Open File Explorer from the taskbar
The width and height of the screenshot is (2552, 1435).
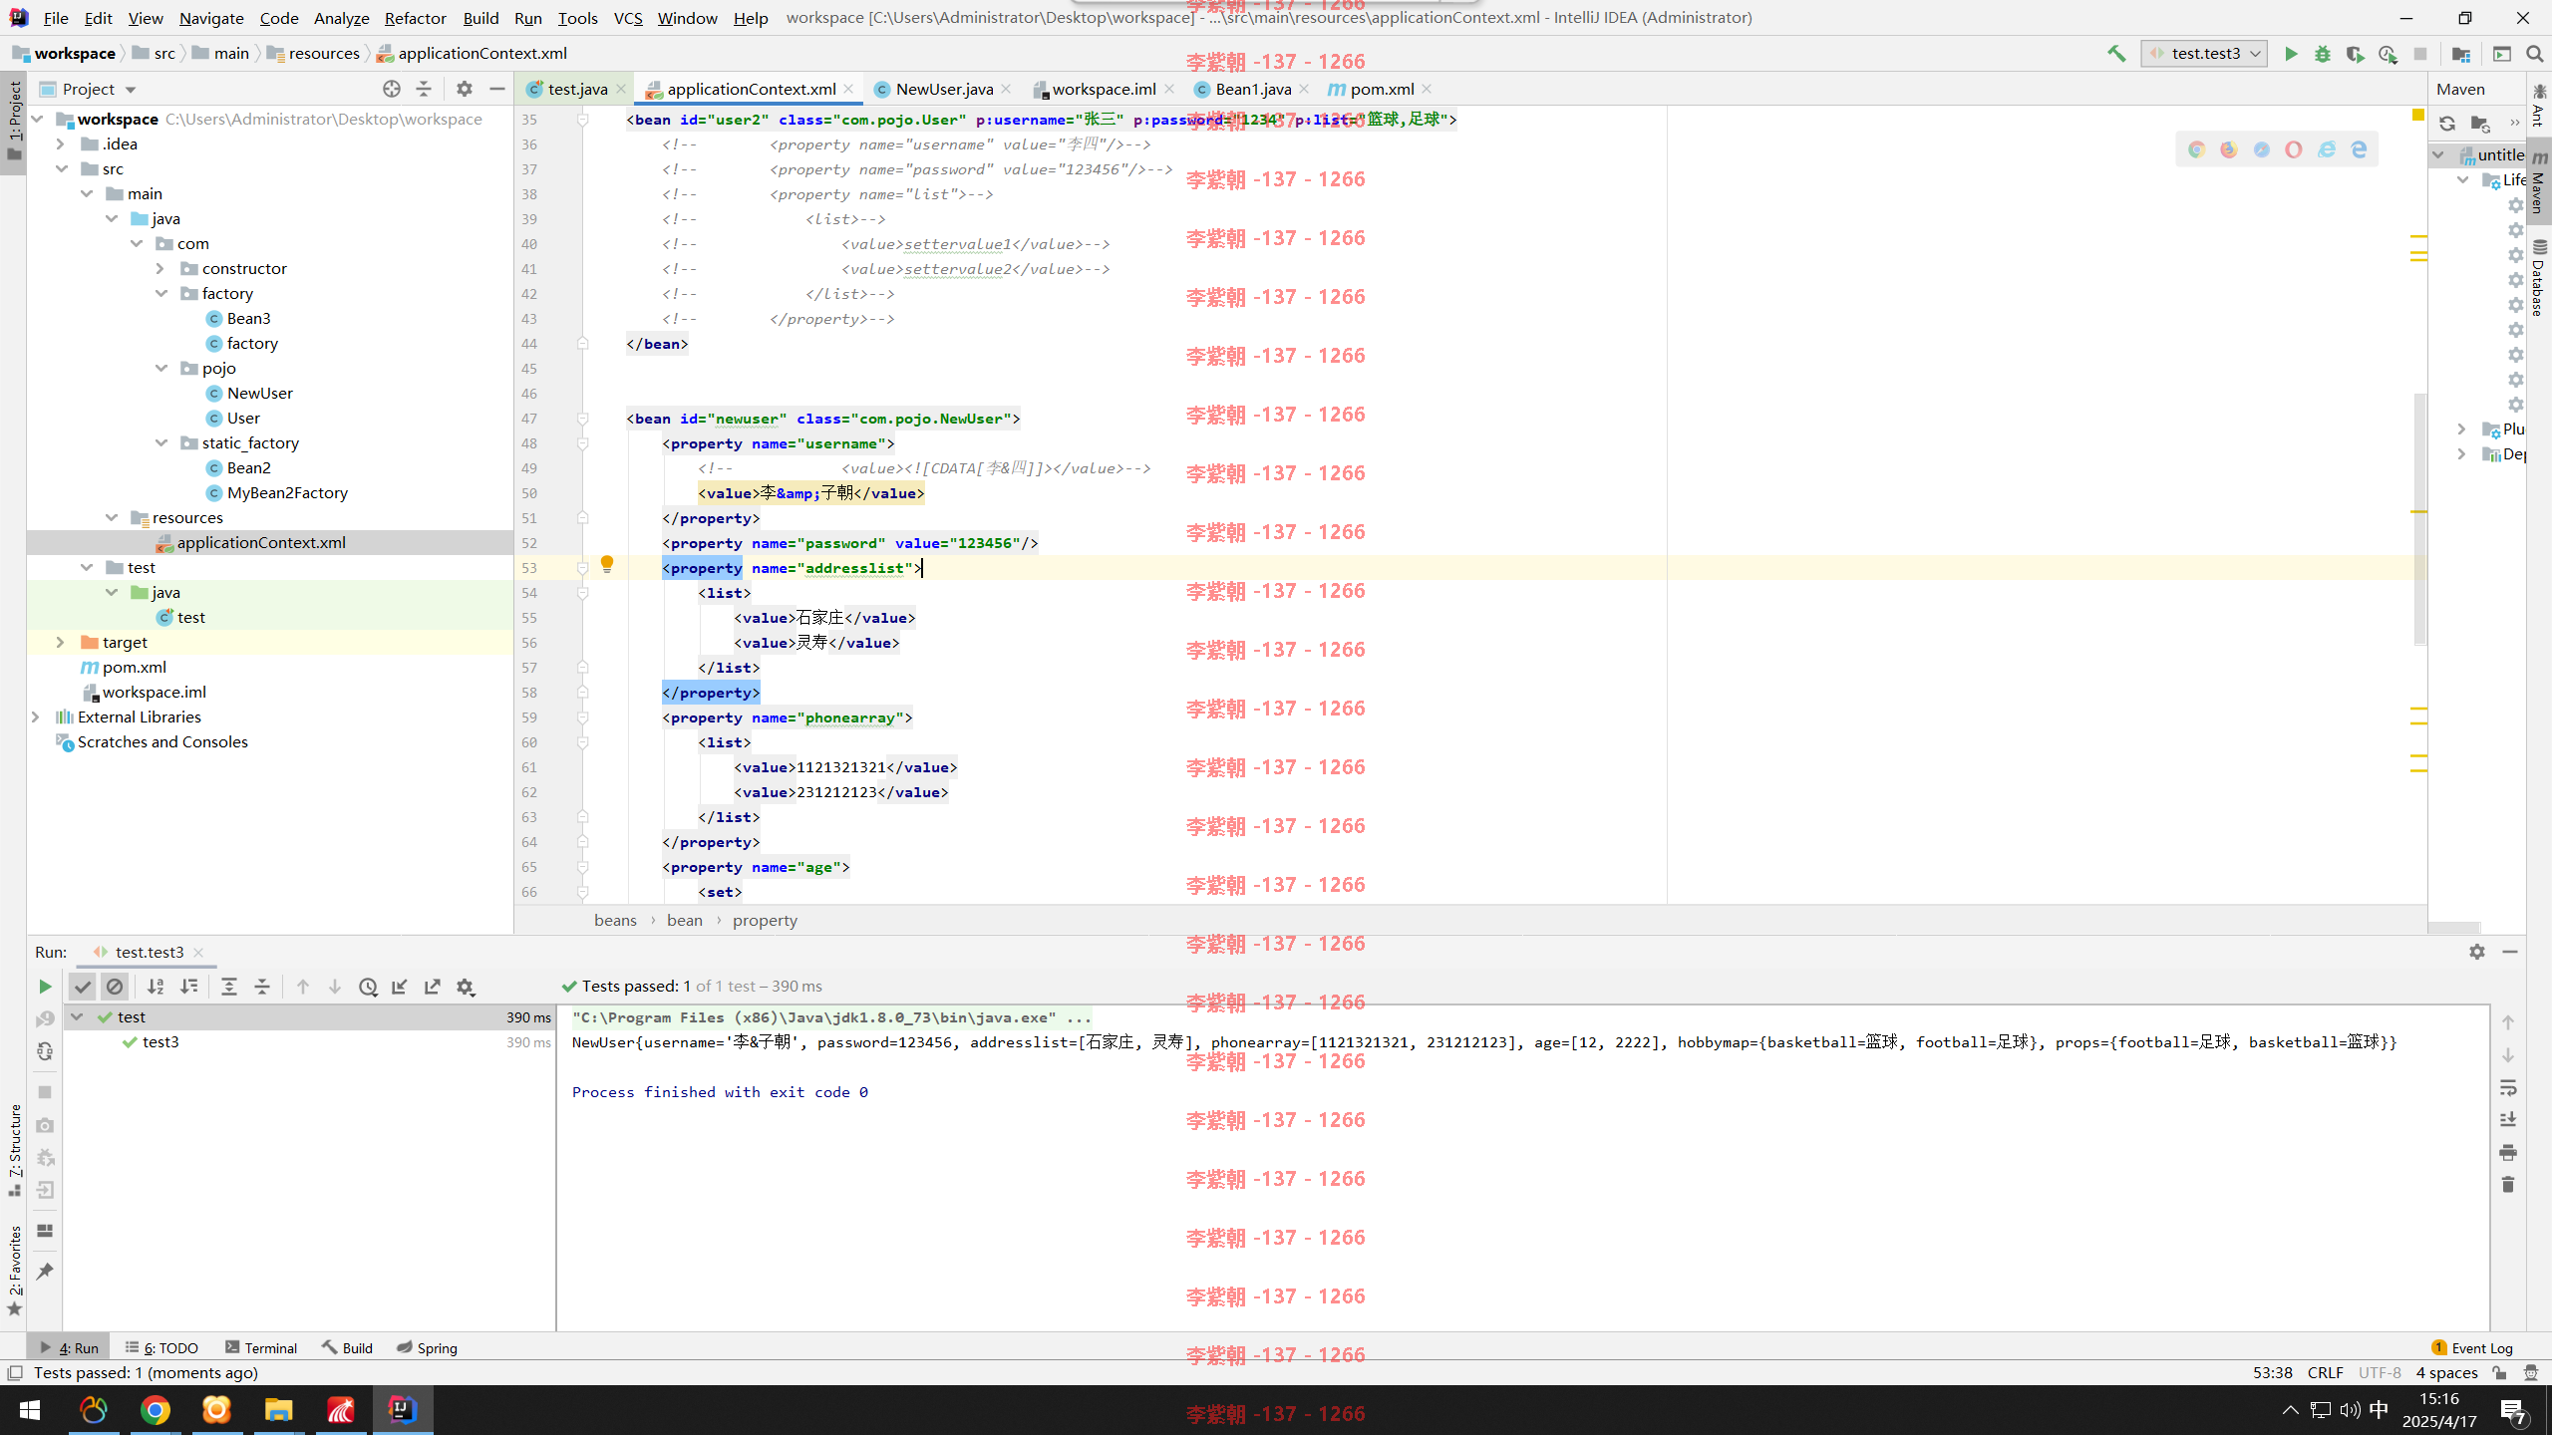click(x=278, y=1410)
